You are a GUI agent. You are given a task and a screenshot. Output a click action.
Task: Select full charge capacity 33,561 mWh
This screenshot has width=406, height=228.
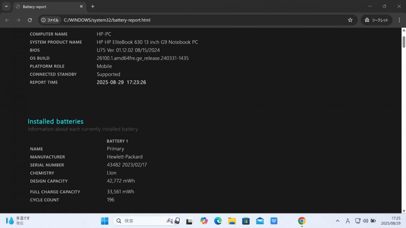point(121,192)
